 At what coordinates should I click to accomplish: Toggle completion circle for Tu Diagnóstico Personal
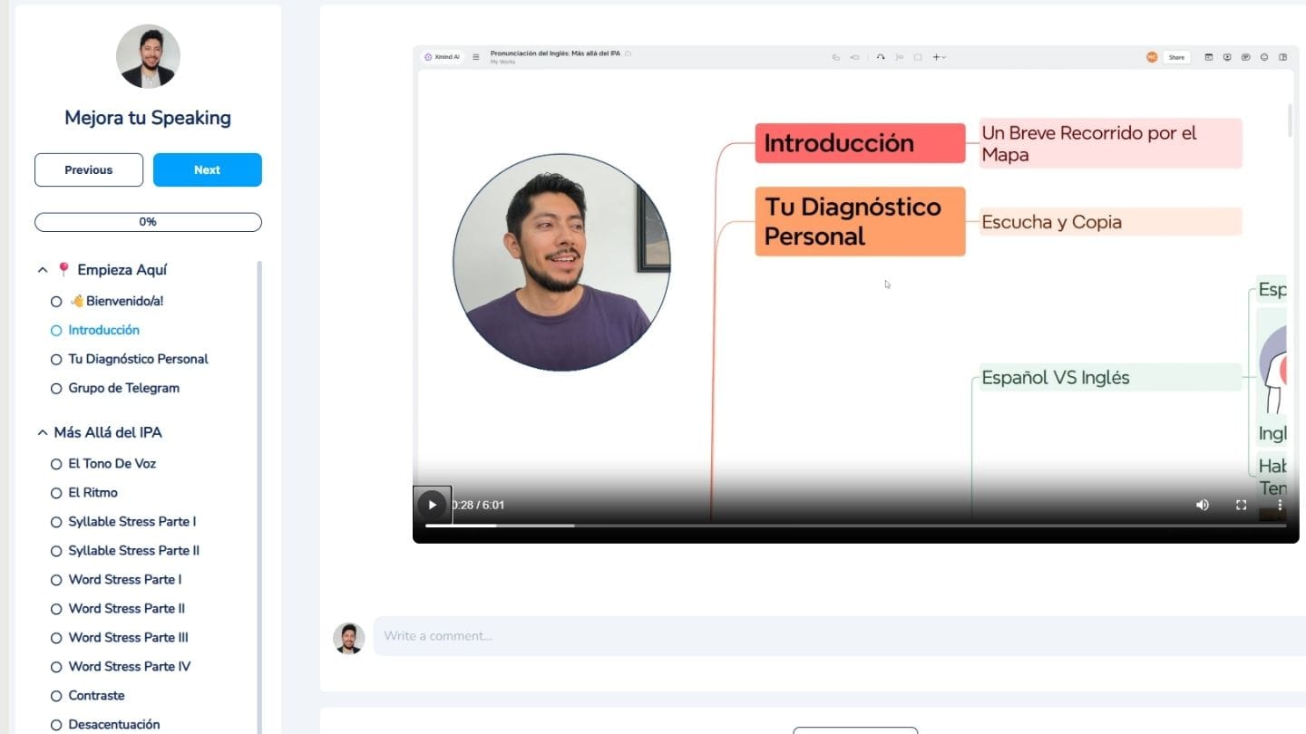tap(56, 360)
